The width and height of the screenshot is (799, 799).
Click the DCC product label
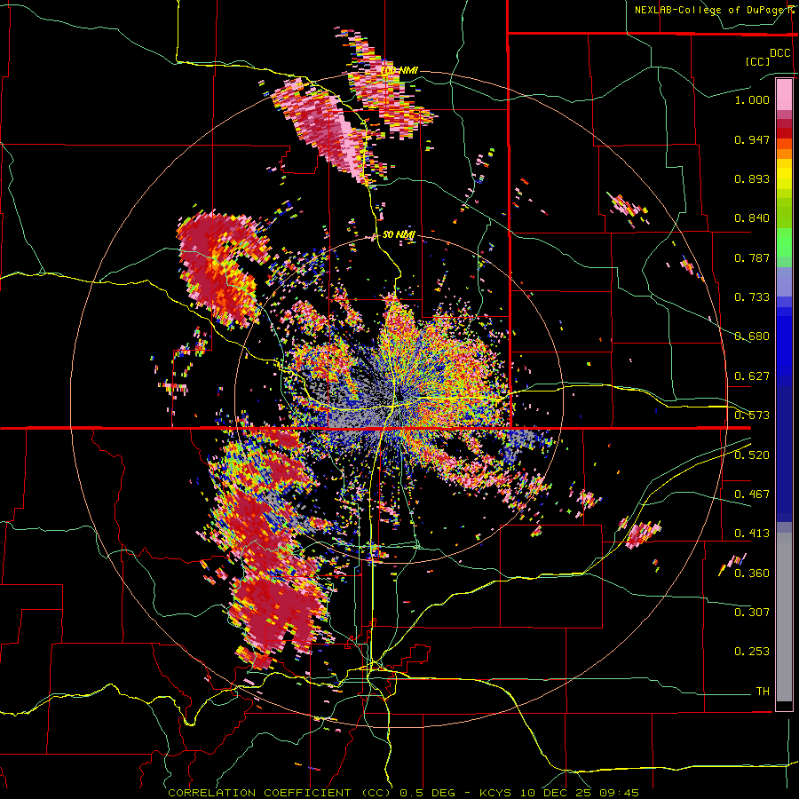point(779,53)
